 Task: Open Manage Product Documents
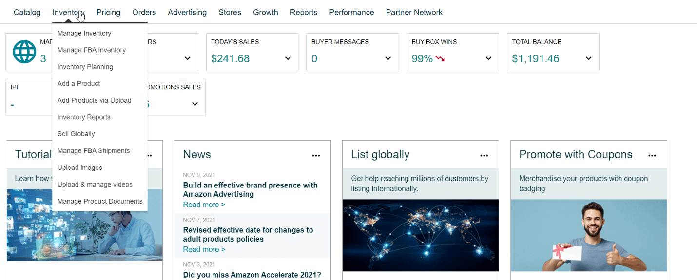coord(100,201)
